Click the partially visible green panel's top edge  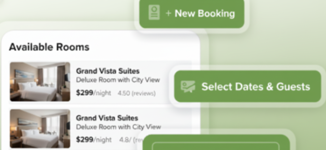coord(216,137)
